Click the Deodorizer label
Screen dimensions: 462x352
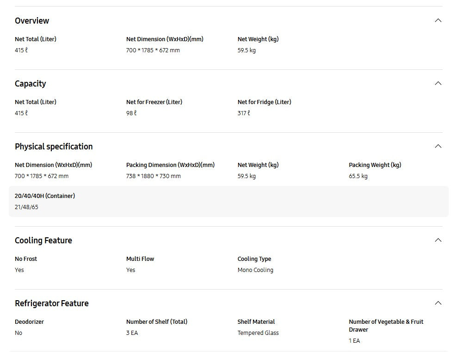click(29, 322)
